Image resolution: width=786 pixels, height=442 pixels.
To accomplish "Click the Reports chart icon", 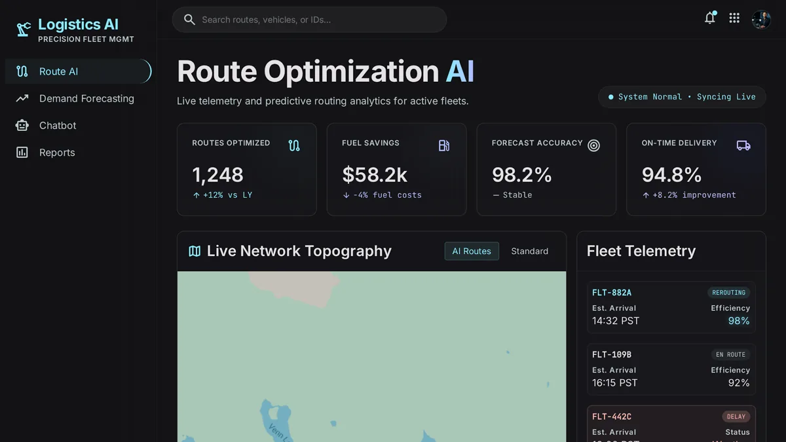I will [22, 153].
